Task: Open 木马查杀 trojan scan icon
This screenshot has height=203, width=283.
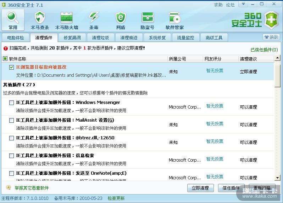Action: (x=40, y=20)
